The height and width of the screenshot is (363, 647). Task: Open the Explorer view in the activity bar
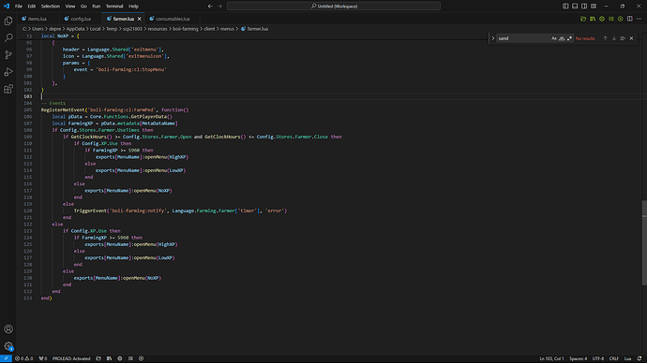8,21
